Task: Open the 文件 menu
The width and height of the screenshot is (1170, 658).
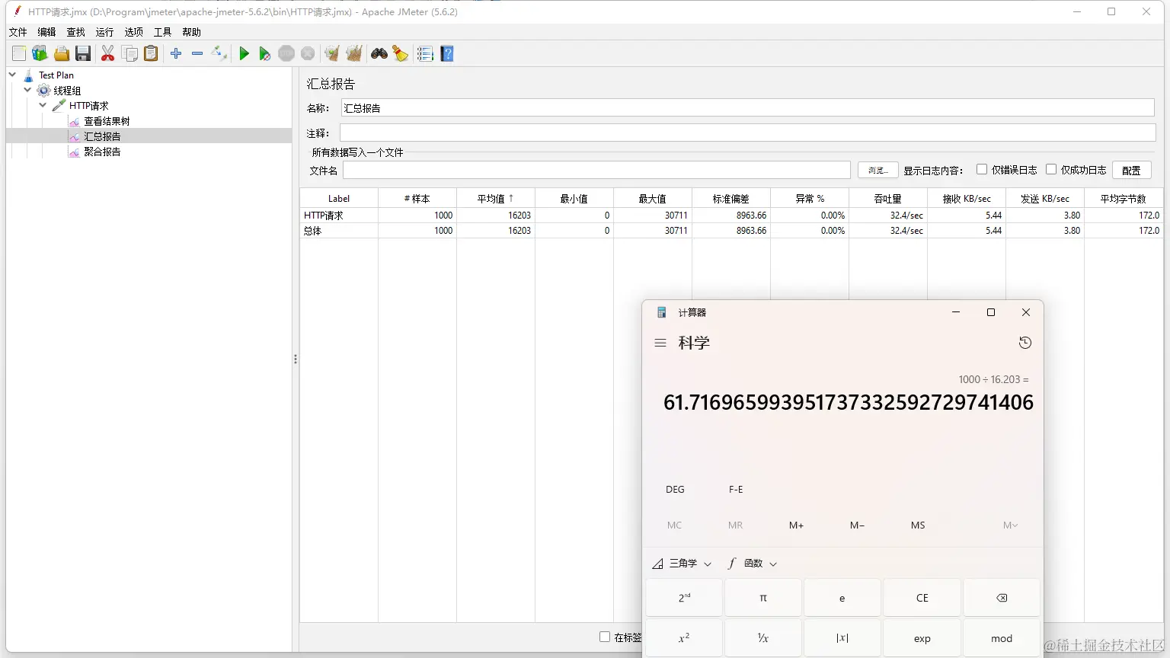Action: pos(18,32)
